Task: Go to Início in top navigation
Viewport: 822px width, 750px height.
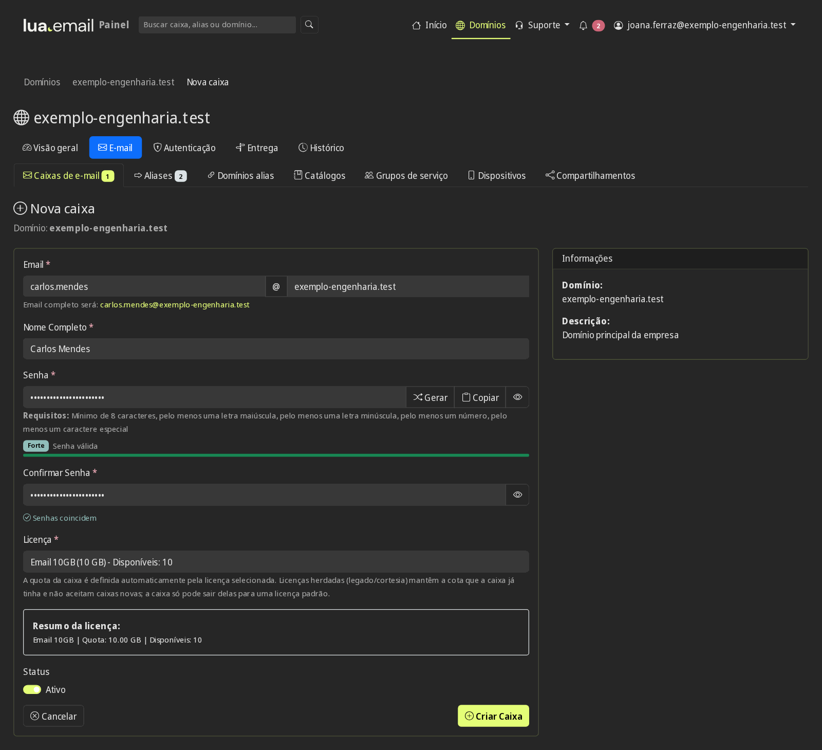Action: tap(429, 25)
